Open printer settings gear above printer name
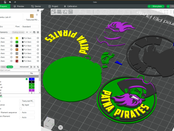Screen dimensions: 174x131 pos(38,11)
